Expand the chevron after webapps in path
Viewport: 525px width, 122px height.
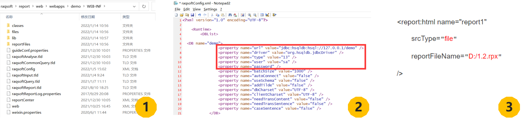pos(68,6)
